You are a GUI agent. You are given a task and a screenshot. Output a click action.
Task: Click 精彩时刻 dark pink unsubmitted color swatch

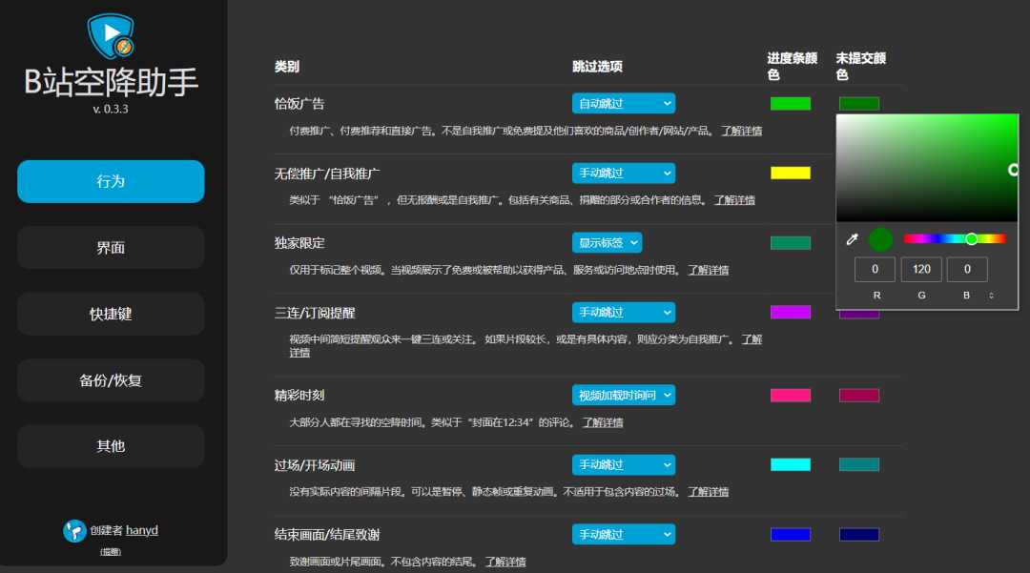pyautogui.click(x=858, y=395)
